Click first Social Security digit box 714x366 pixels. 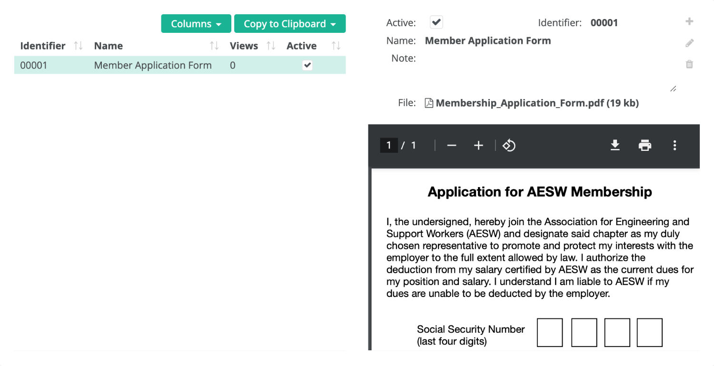pos(550,333)
